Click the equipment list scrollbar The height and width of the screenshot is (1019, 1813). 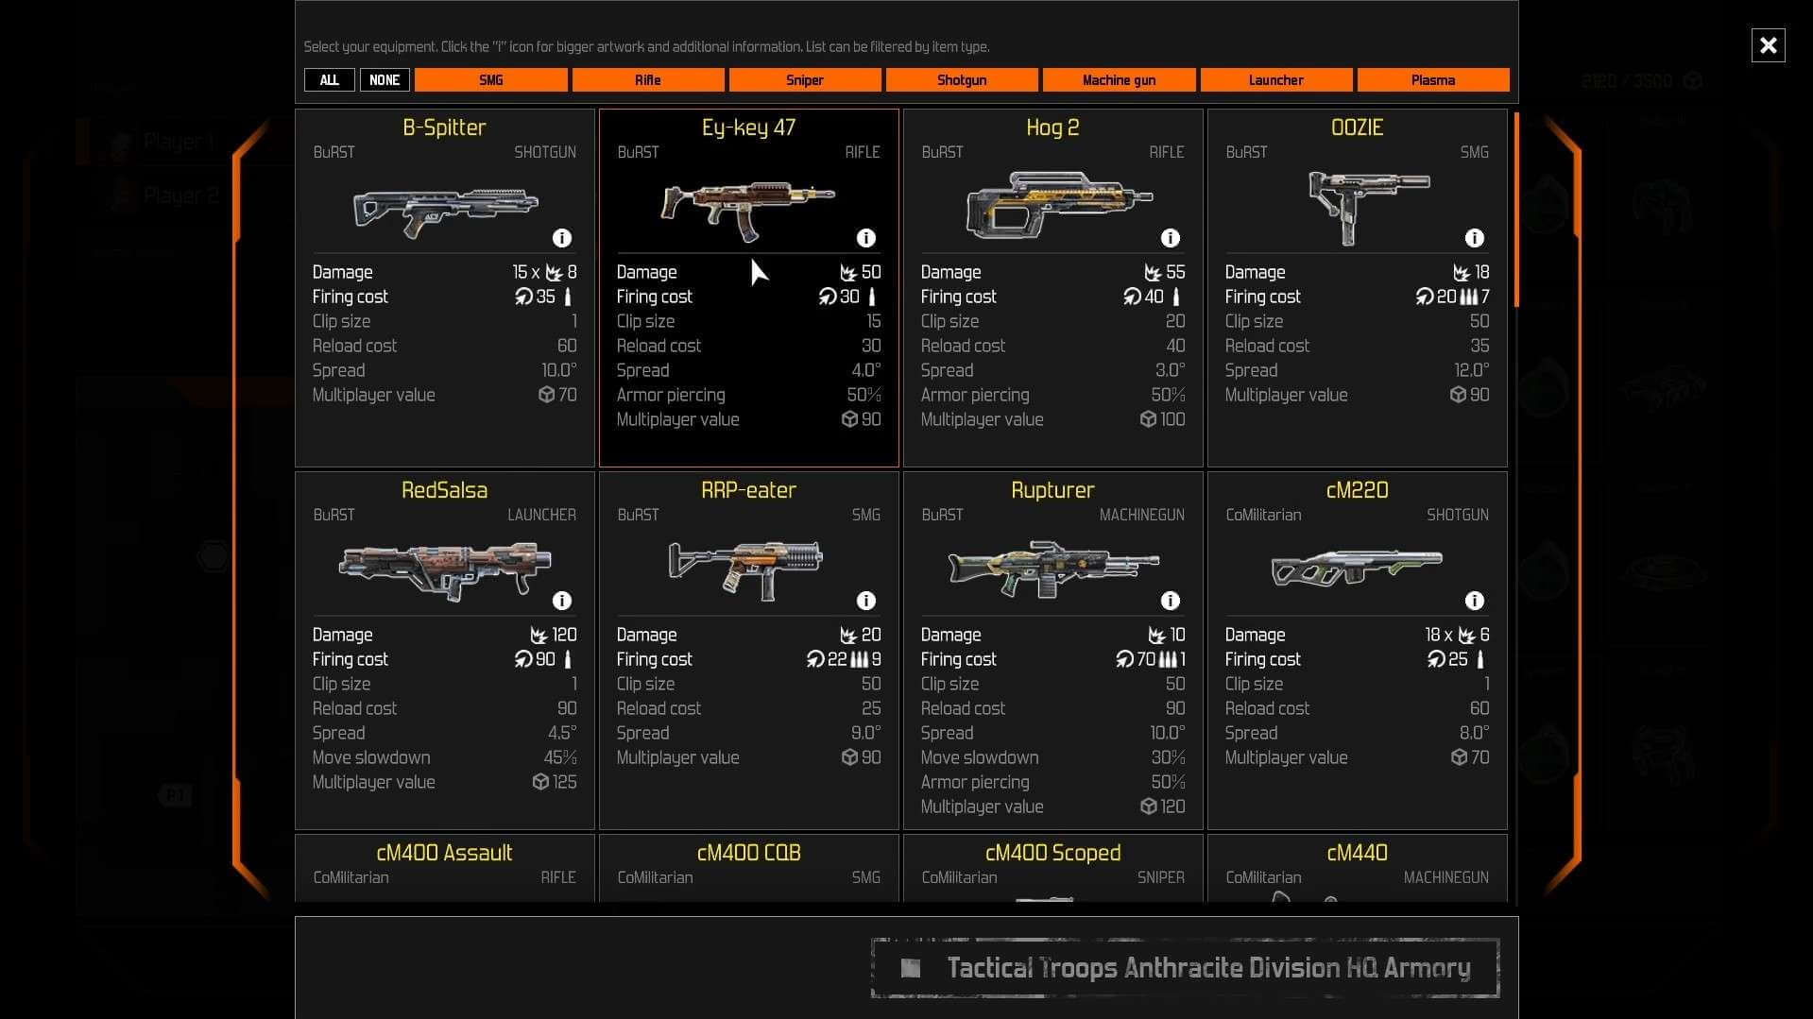[x=1516, y=210]
